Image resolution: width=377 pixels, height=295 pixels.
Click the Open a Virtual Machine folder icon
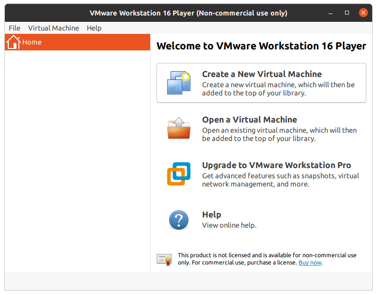pyautogui.click(x=179, y=128)
